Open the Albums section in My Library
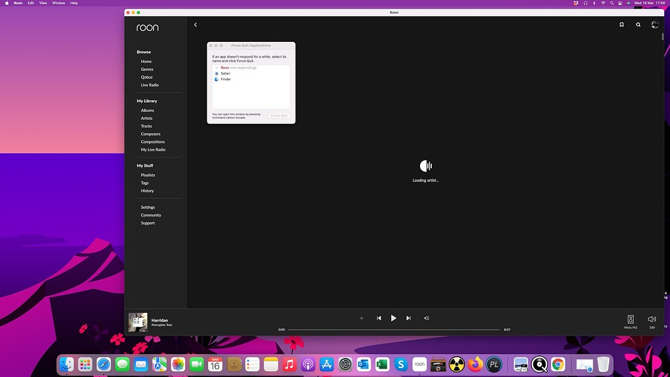 pos(147,110)
